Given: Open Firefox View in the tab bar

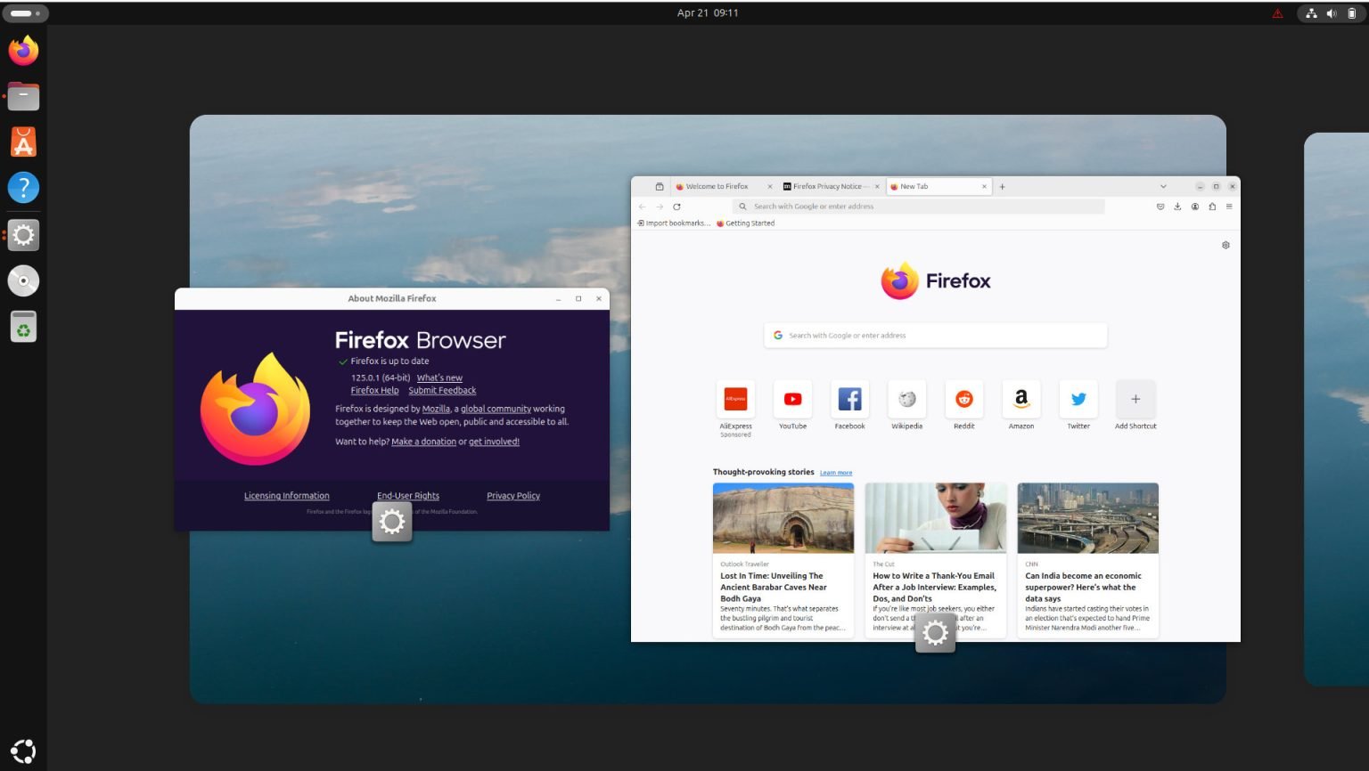Looking at the screenshot, I should point(659,186).
